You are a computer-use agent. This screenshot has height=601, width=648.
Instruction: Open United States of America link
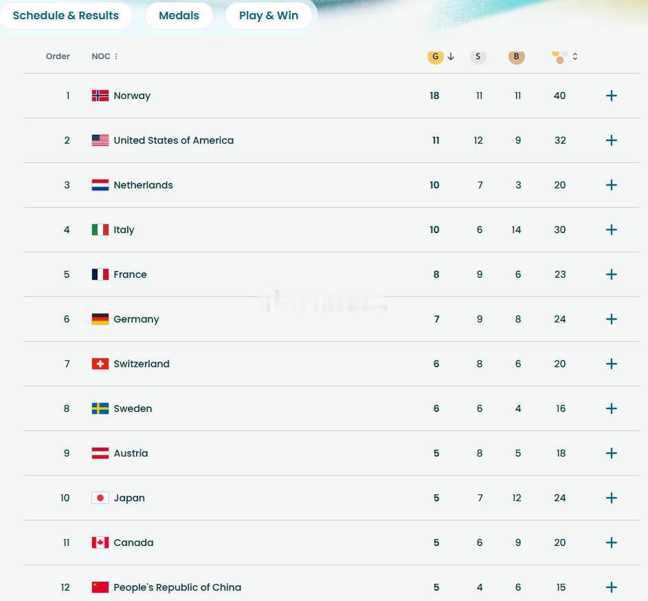coord(173,140)
